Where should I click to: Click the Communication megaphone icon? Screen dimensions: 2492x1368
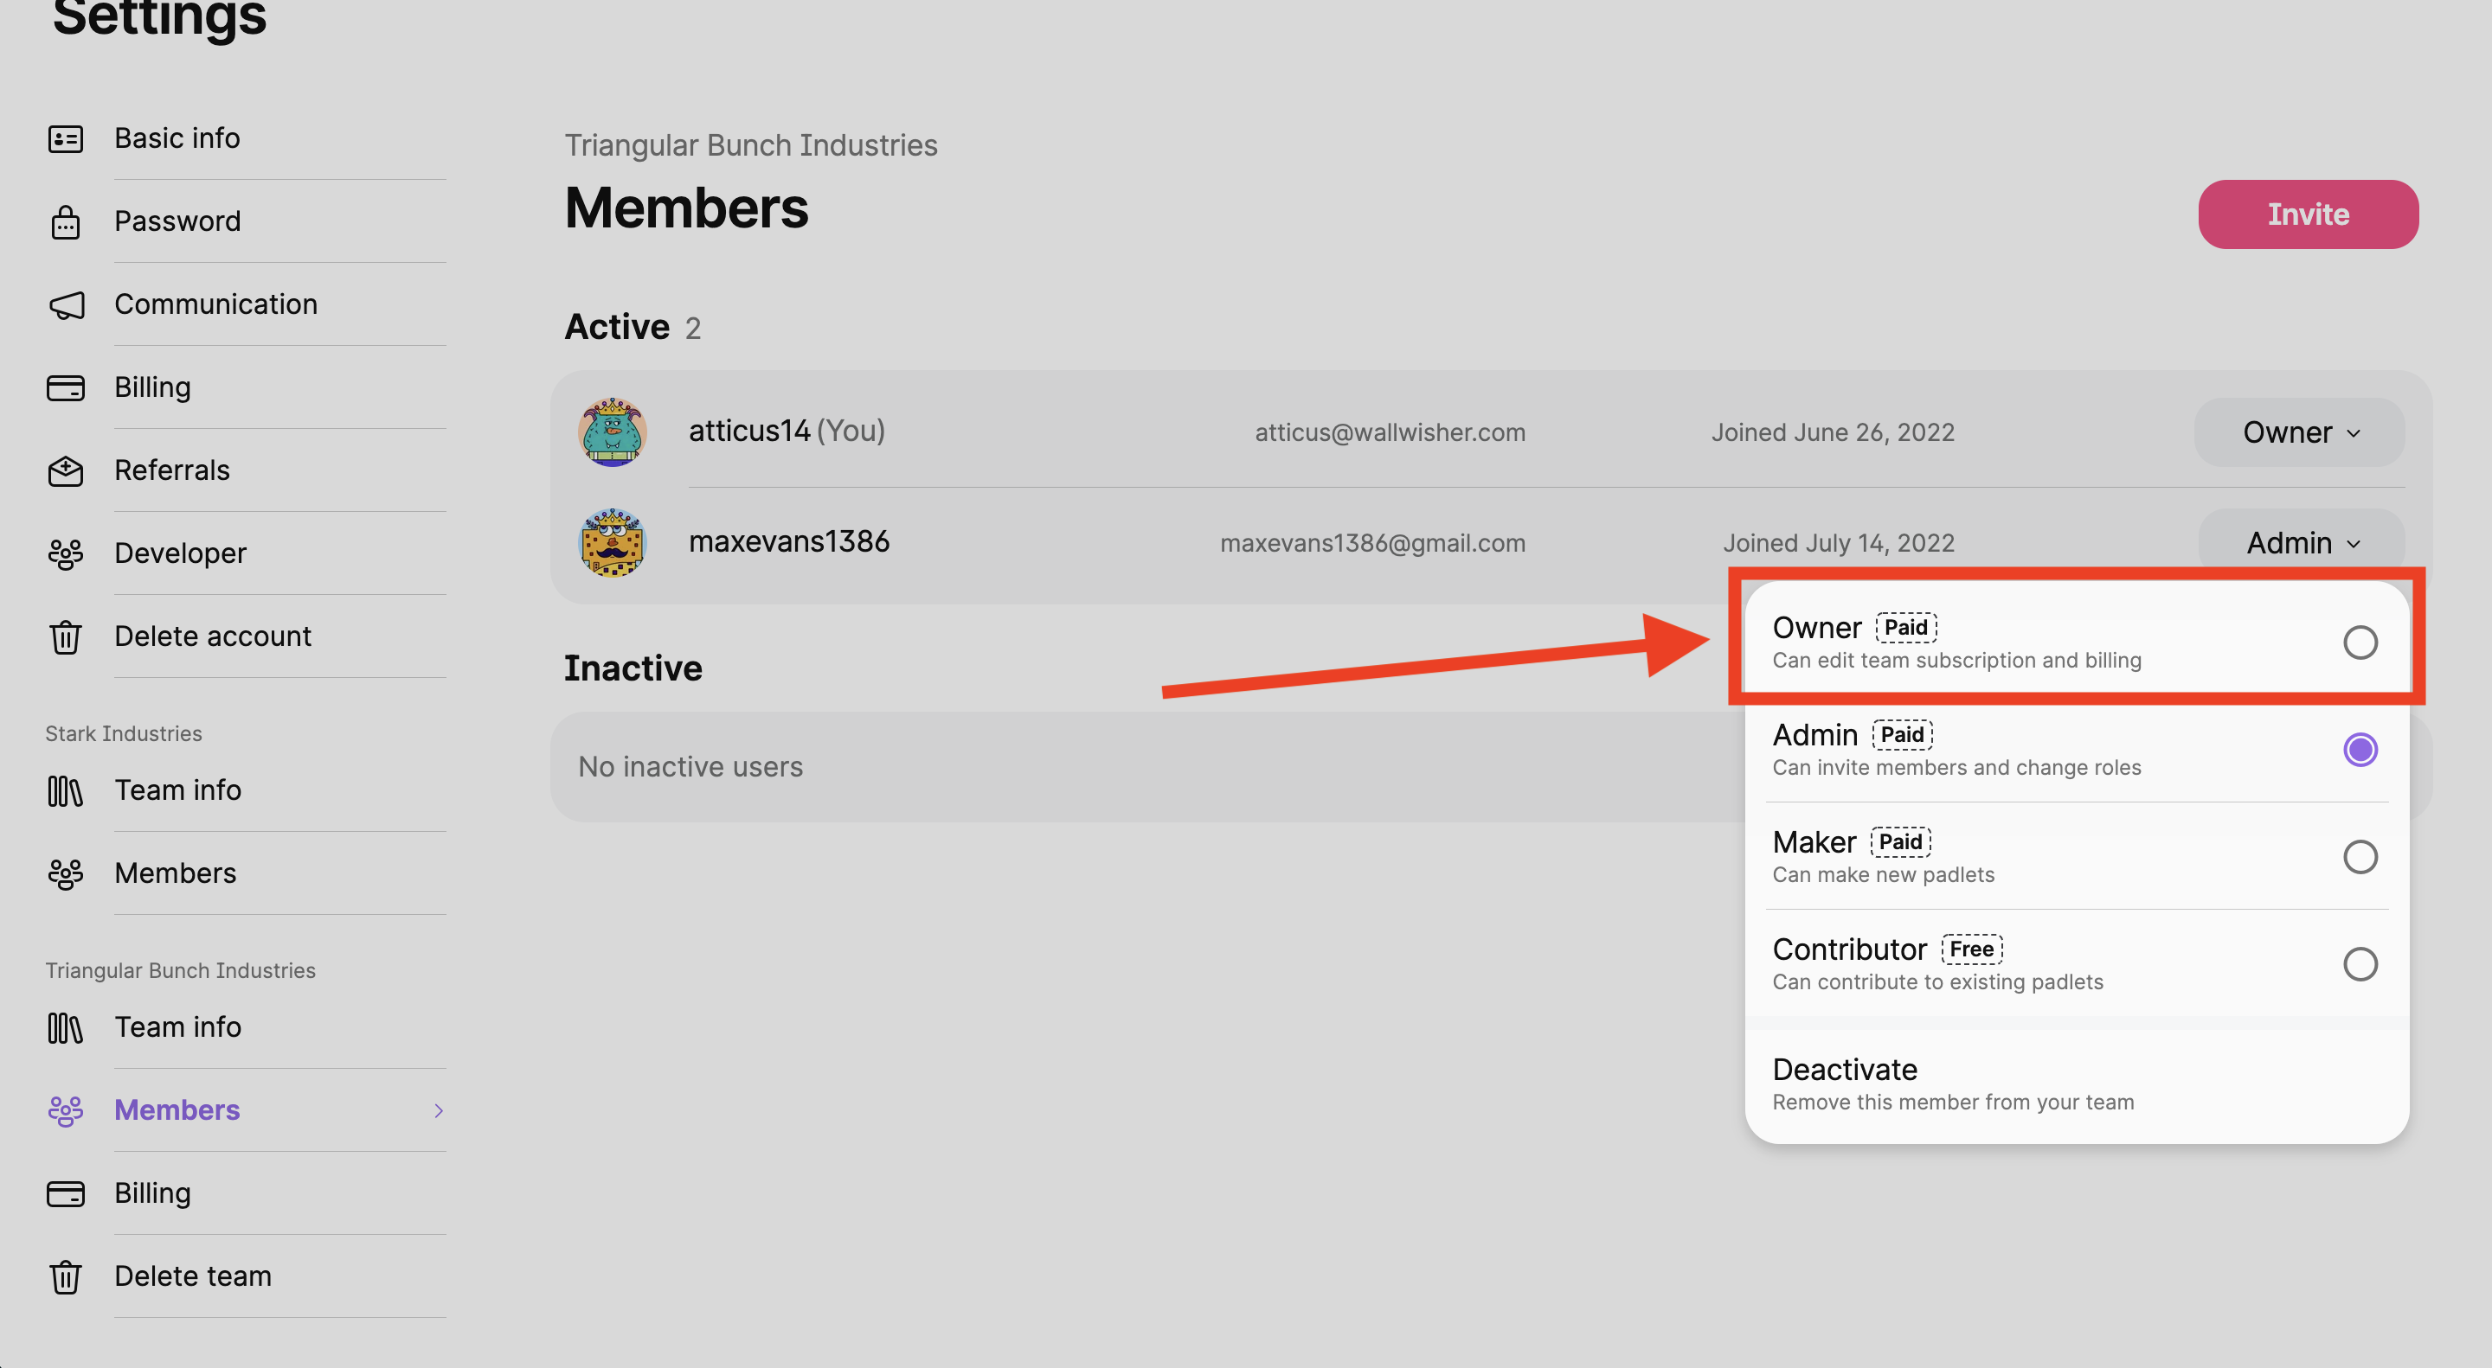pos(66,305)
